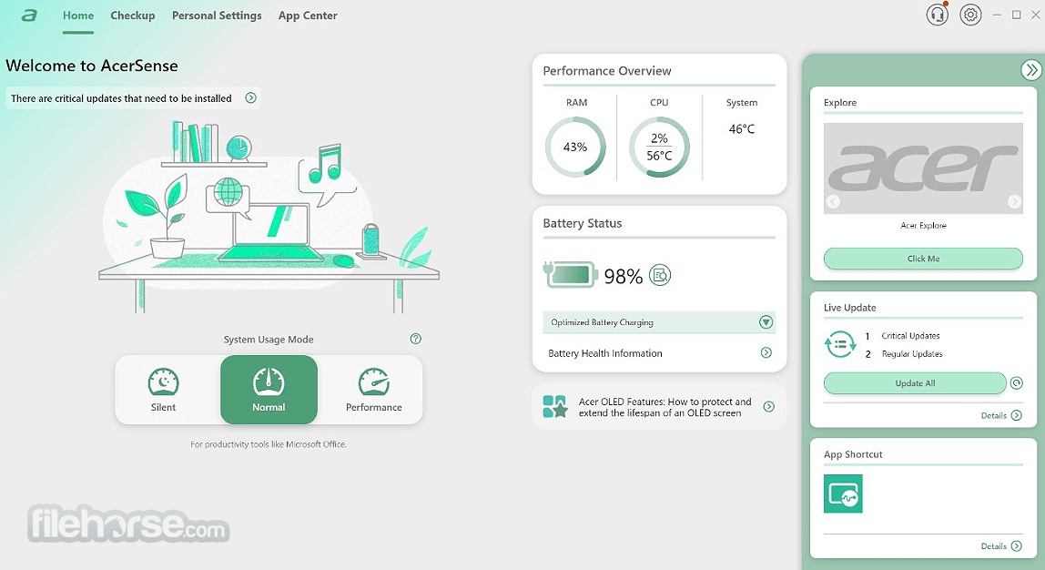Open critical updates notification arrow
The width and height of the screenshot is (1045, 570).
tap(250, 98)
